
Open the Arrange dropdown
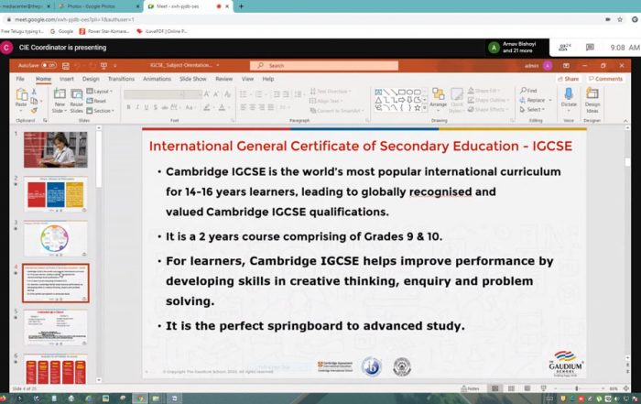tap(439, 100)
